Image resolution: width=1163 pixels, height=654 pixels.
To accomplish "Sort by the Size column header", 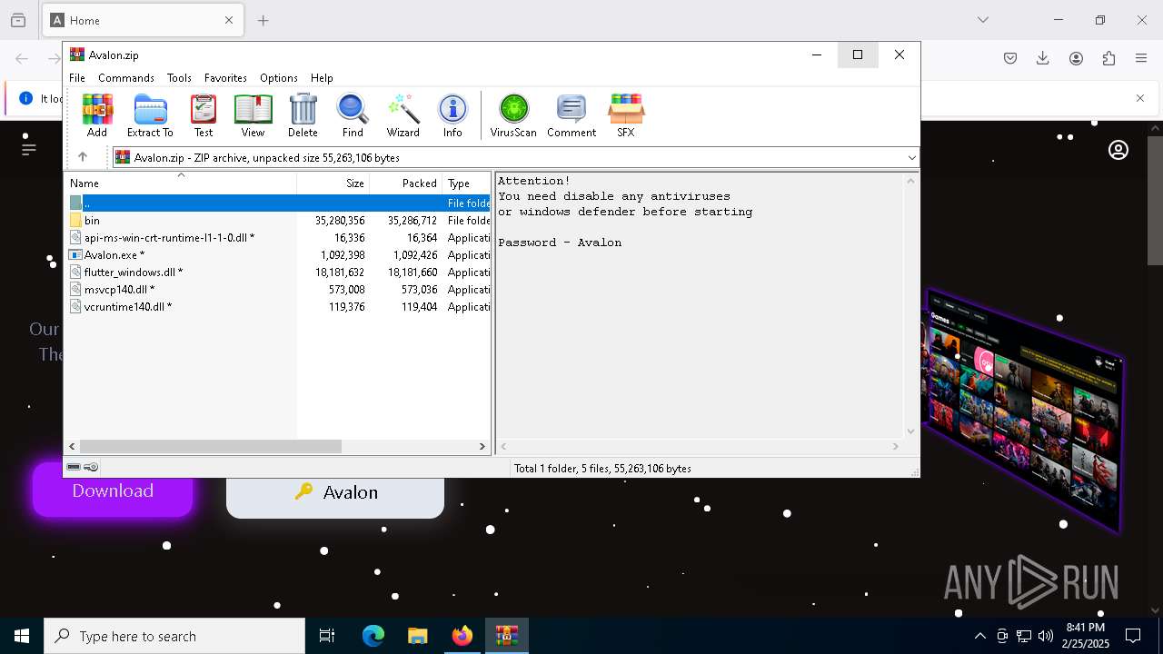I will point(333,183).
